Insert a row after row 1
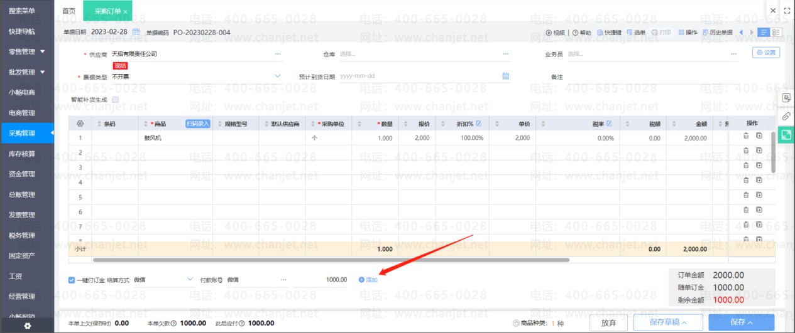The image size is (795, 333). (x=759, y=135)
